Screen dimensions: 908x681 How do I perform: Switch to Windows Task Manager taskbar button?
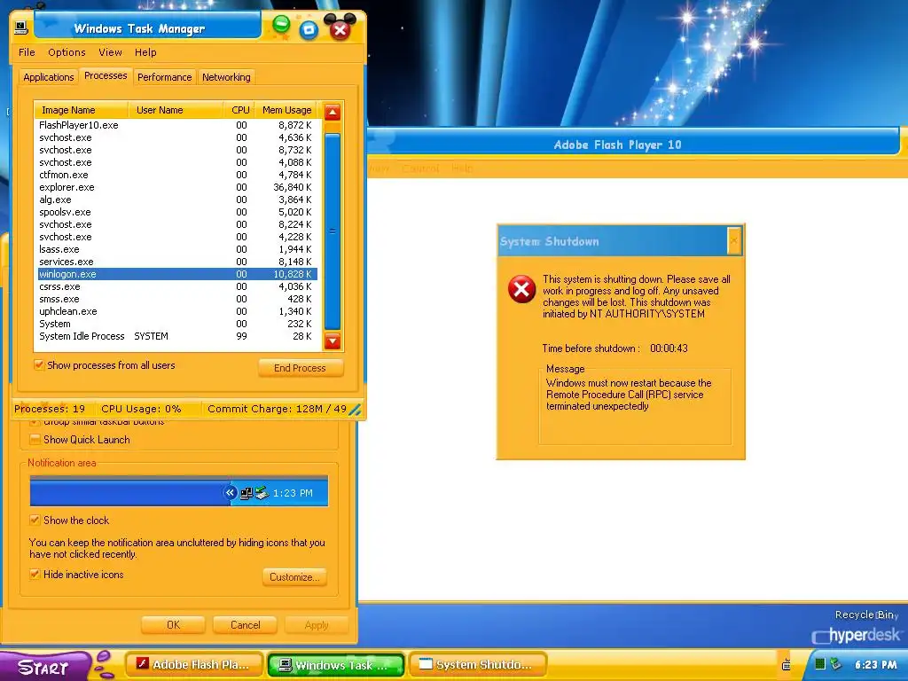336,665
